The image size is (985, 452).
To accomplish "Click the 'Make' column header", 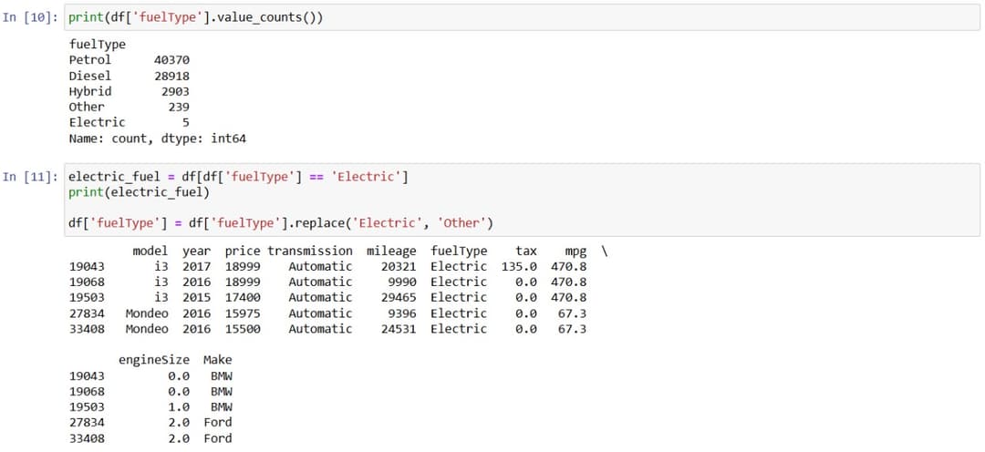I will point(217,360).
